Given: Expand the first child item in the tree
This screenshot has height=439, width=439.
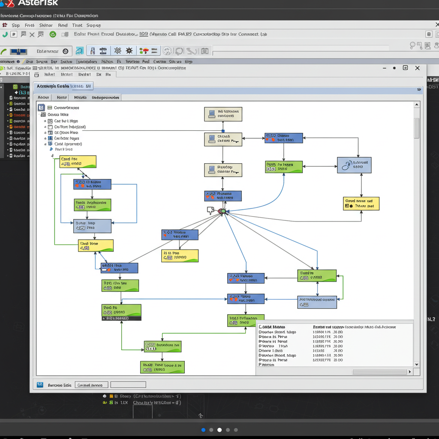Looking at the screenshot, I should pyautogui.click(x=45, y=121).
